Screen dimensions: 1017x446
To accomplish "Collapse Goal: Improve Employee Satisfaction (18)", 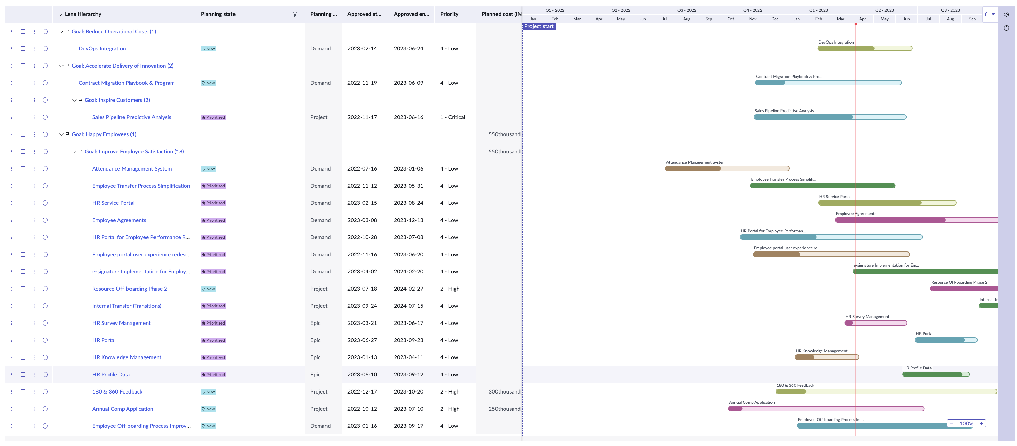I will coord(74,151).
